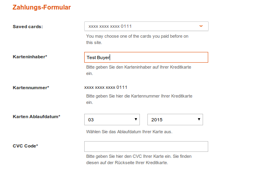Viewport: 267px width, 180px height.
Task: Click the "Karteninhaber*" label
Action: 30,57
